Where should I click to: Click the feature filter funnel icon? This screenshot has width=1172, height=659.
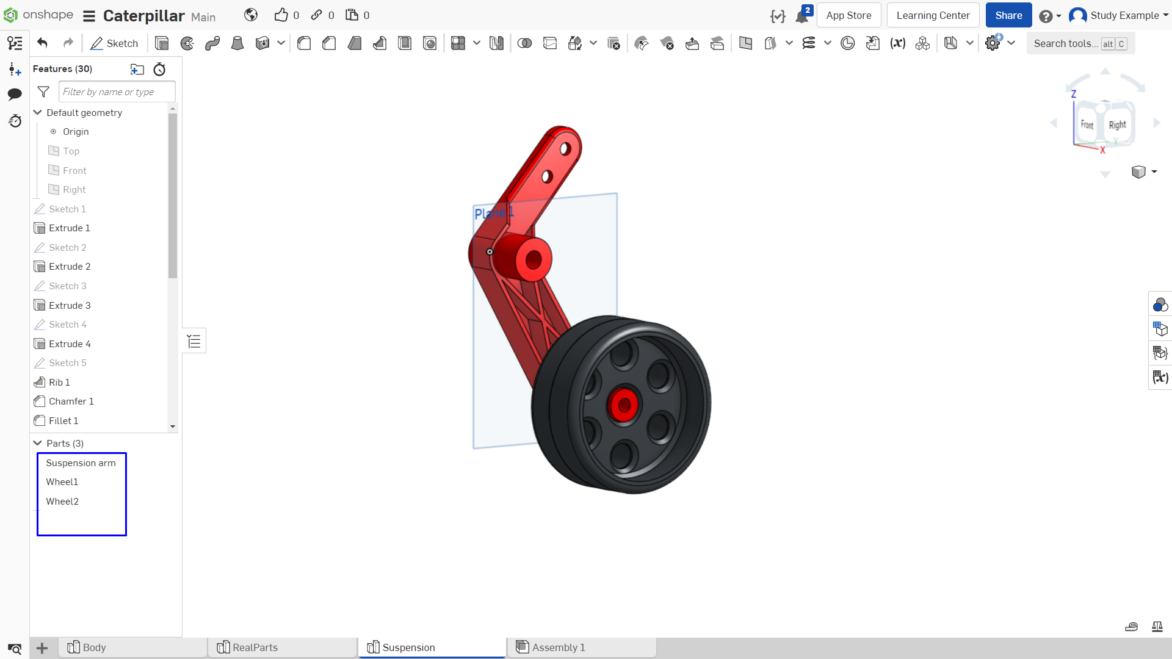click(43, 92)
